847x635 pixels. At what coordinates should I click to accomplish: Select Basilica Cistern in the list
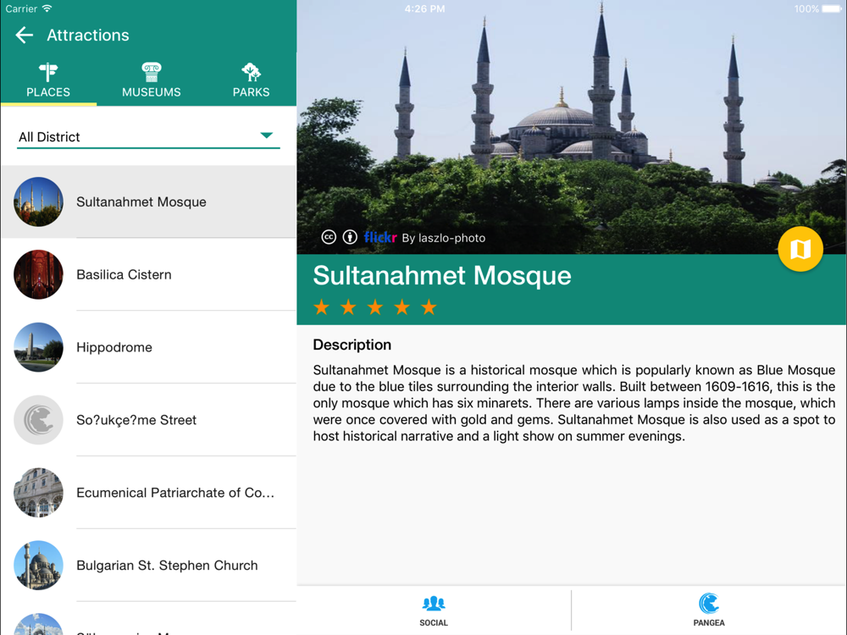[x=148, y=274]
